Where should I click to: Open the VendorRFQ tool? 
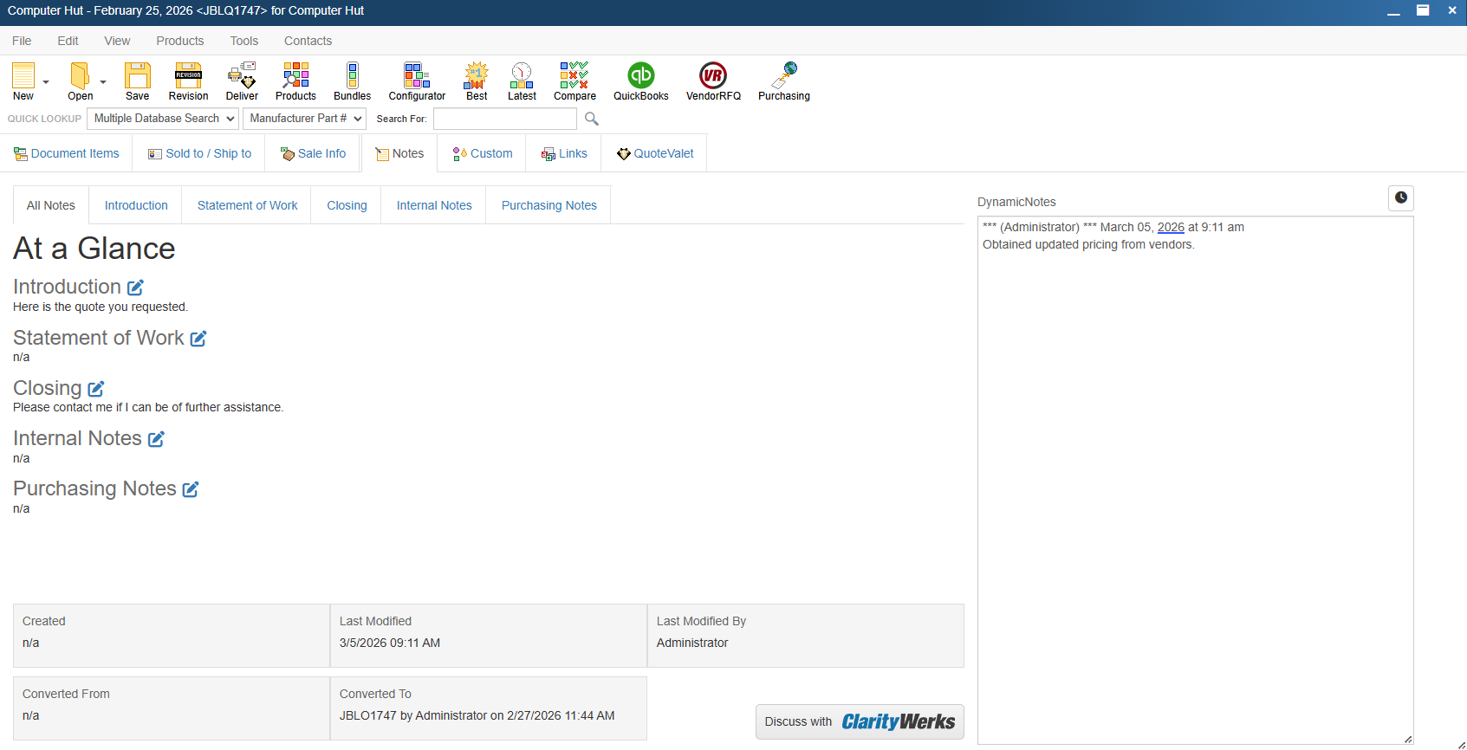tap(713, 81)
